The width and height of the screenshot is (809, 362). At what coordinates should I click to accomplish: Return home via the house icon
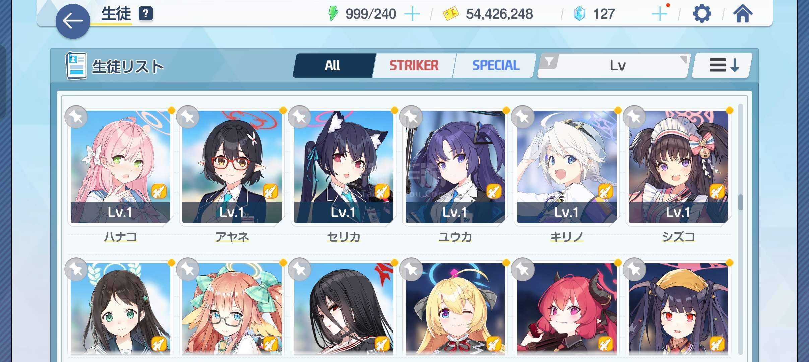coord(743,14)
